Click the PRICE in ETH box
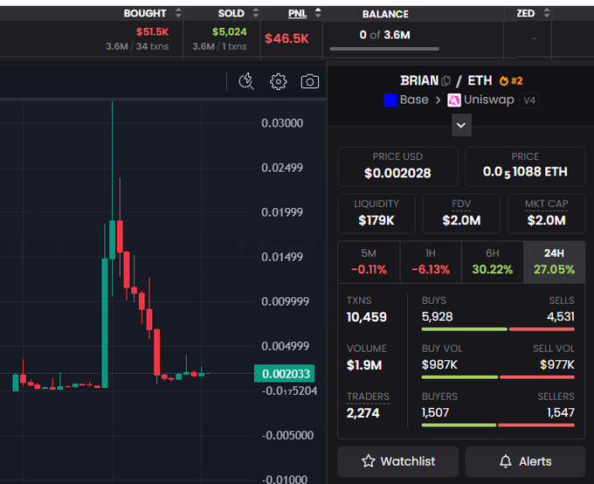 click(526, 166)
